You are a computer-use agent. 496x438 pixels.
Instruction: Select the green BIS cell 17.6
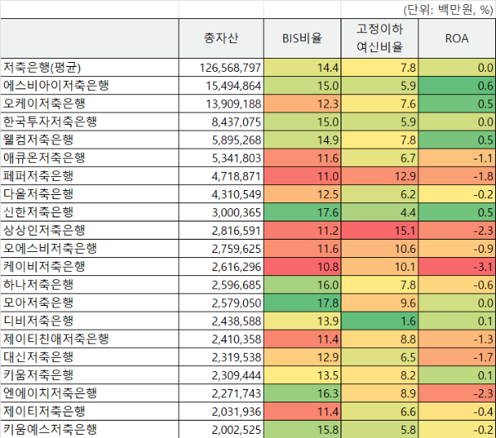302,212
